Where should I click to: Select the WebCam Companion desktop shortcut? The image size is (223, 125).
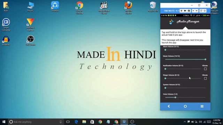pyautogui.click(x=214, y=8)
